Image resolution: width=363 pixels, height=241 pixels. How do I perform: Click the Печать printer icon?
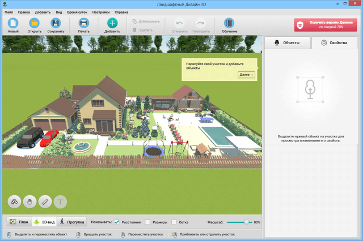pos(83,23)
